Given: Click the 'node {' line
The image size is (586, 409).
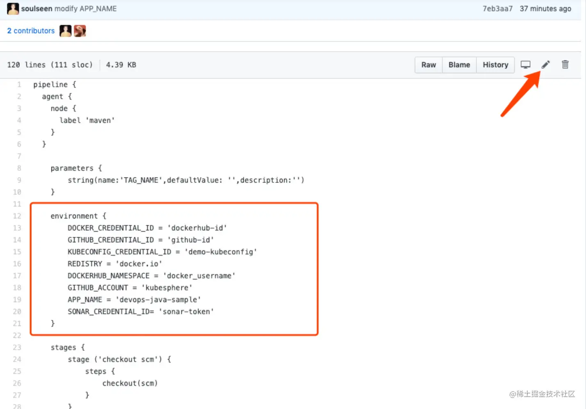Looking at the screenshot, I should (63, 108).
